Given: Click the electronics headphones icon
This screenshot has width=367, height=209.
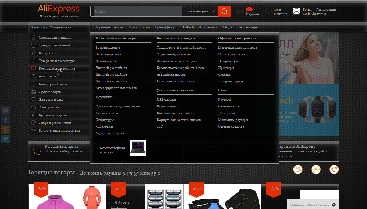Looking at the screenshot, I should pos(33,107).
